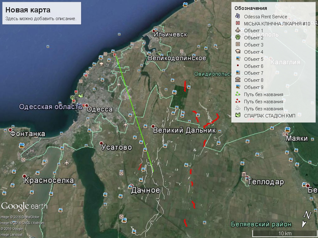
Task: Click the red hospital icon in the legend
Action: [x=238, y=24]
